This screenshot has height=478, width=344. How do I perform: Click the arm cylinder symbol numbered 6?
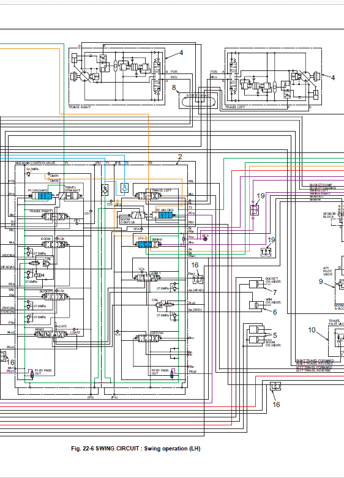pyautogui.click(x=256, y=305)
